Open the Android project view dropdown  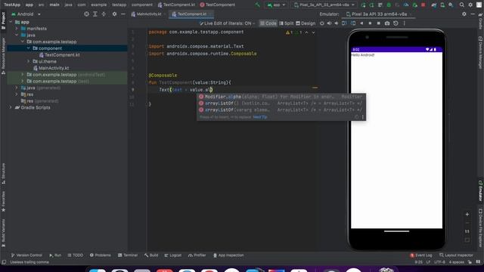tap(26, 14)
